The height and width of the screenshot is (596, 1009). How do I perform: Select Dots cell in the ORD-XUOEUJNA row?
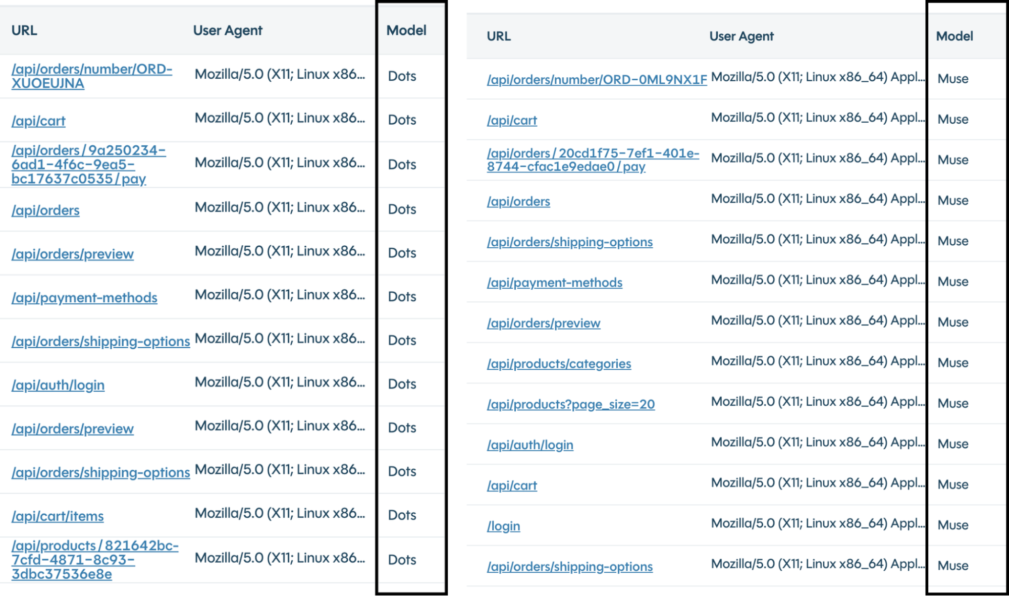(402, 76)
